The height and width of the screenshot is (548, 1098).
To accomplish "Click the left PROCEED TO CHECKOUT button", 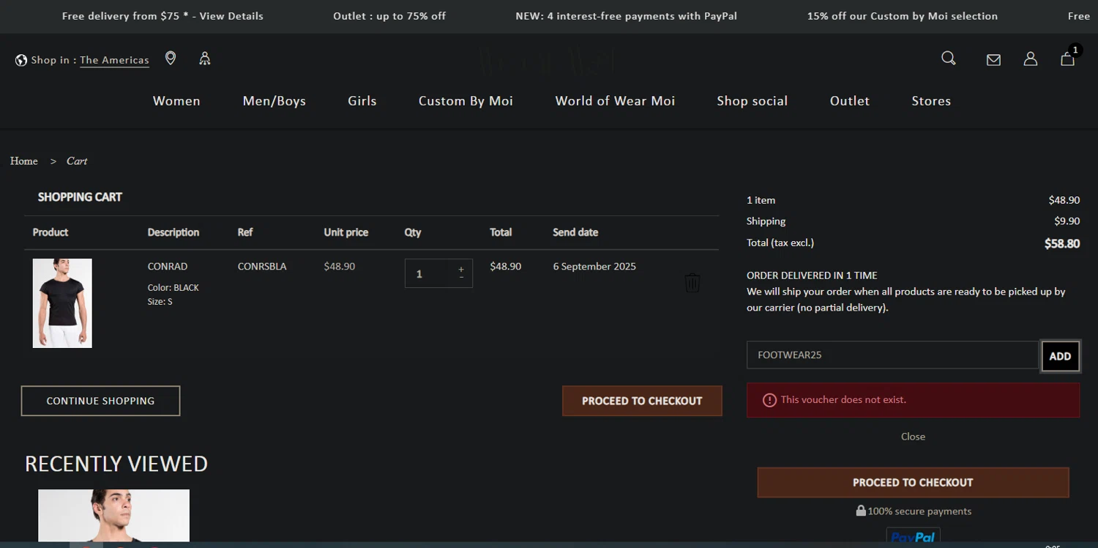I will (x=642, y=401).
